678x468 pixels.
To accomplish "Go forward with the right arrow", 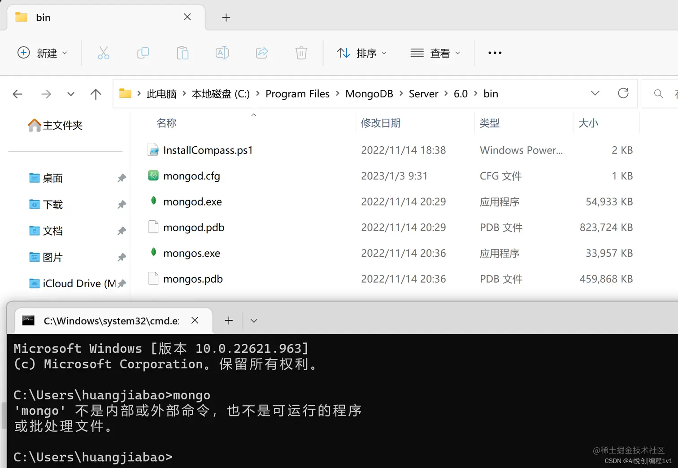I will tap(46, 94).
